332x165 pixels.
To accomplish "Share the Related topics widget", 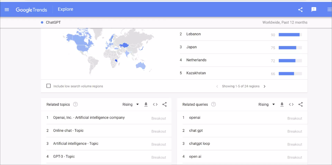I will [164, 104].
